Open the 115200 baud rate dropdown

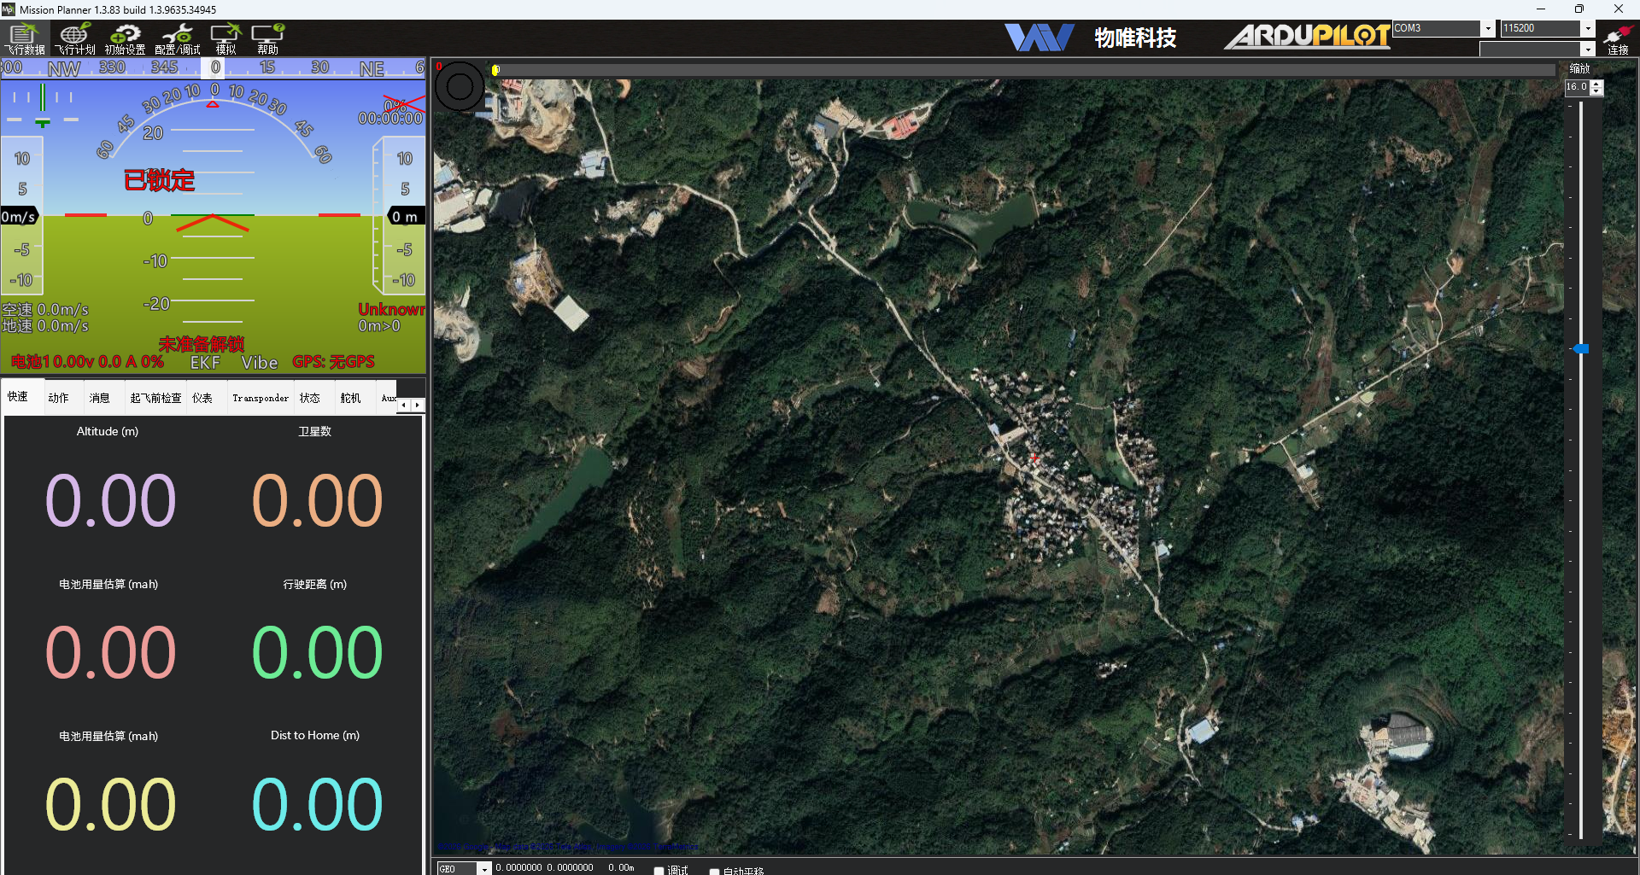tap(1588, 28)
